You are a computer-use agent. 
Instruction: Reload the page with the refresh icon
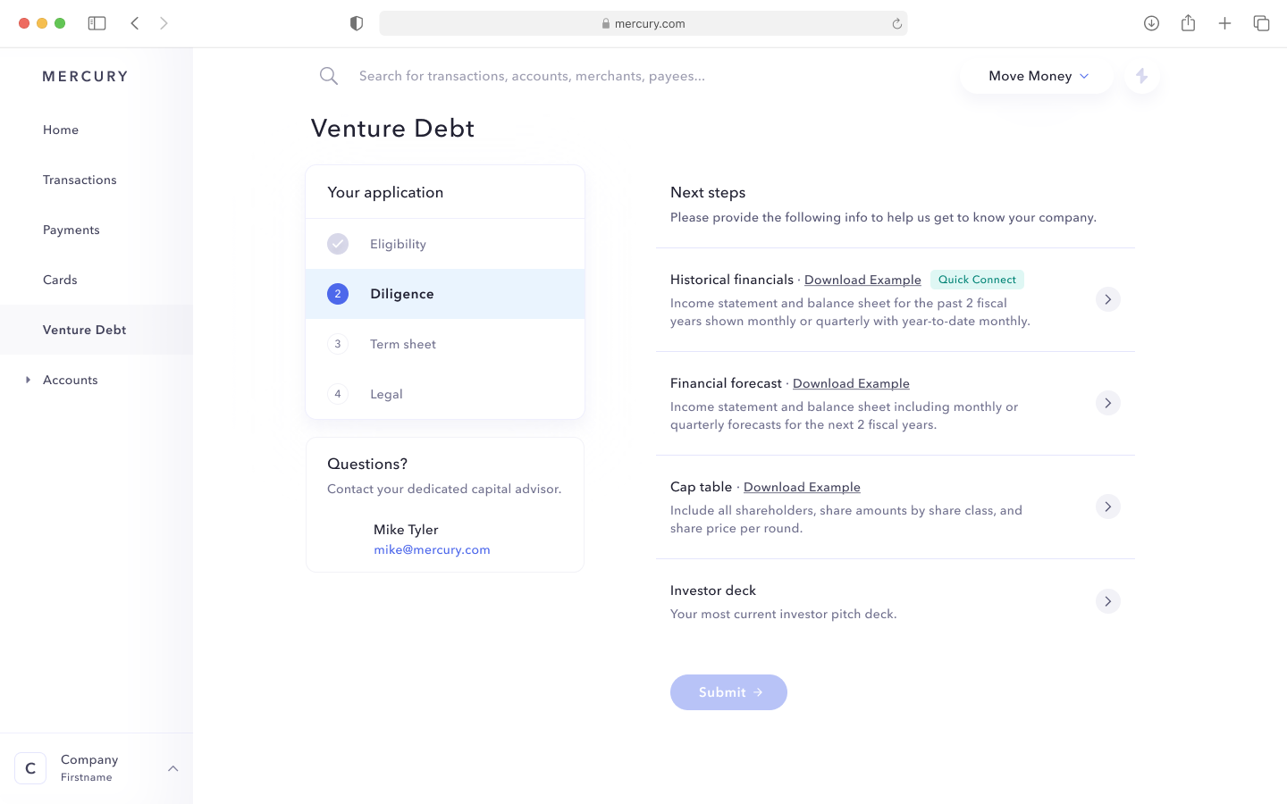coord(896,24)
